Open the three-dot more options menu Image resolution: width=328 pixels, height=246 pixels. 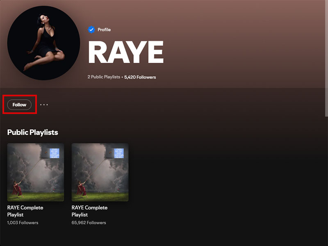pyautogui.click(x=44, y=105)
